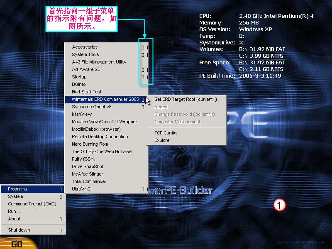332x249 pixels.
Task: Expand the Accessories submenu
Action: point(106,47)
